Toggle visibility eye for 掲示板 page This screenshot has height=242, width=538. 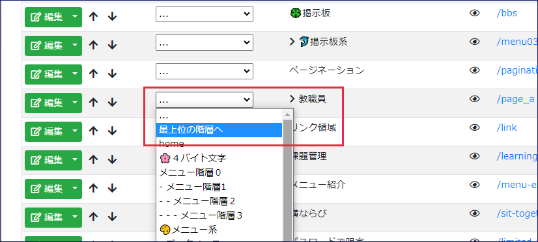click(475, 14)
